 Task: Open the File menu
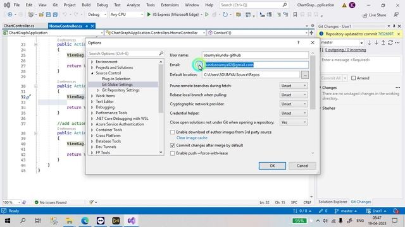pos(16,5)
